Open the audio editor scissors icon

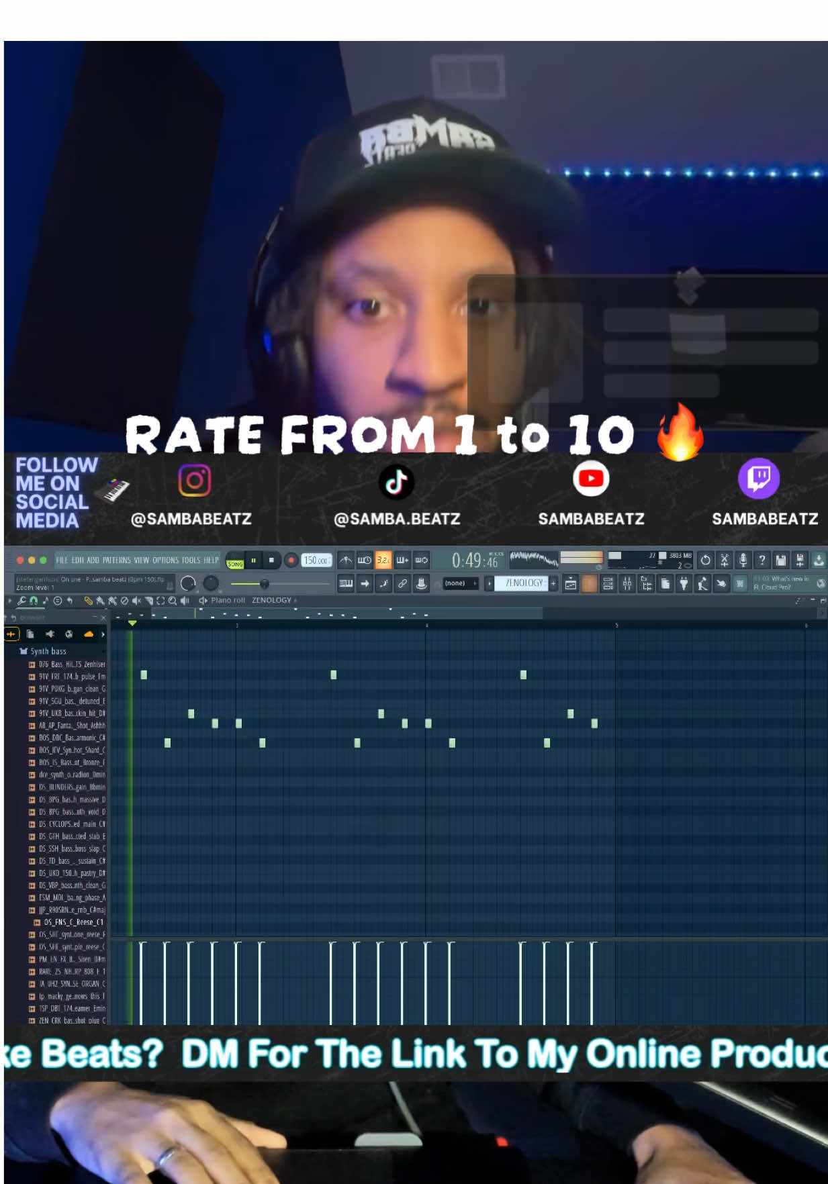click(724, 560)
